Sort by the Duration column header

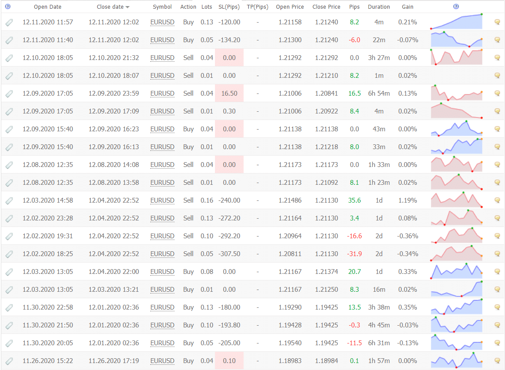(x=379, y=7)
